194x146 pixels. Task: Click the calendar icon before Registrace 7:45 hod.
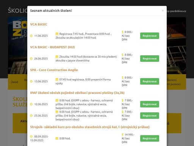click(57, 34)
